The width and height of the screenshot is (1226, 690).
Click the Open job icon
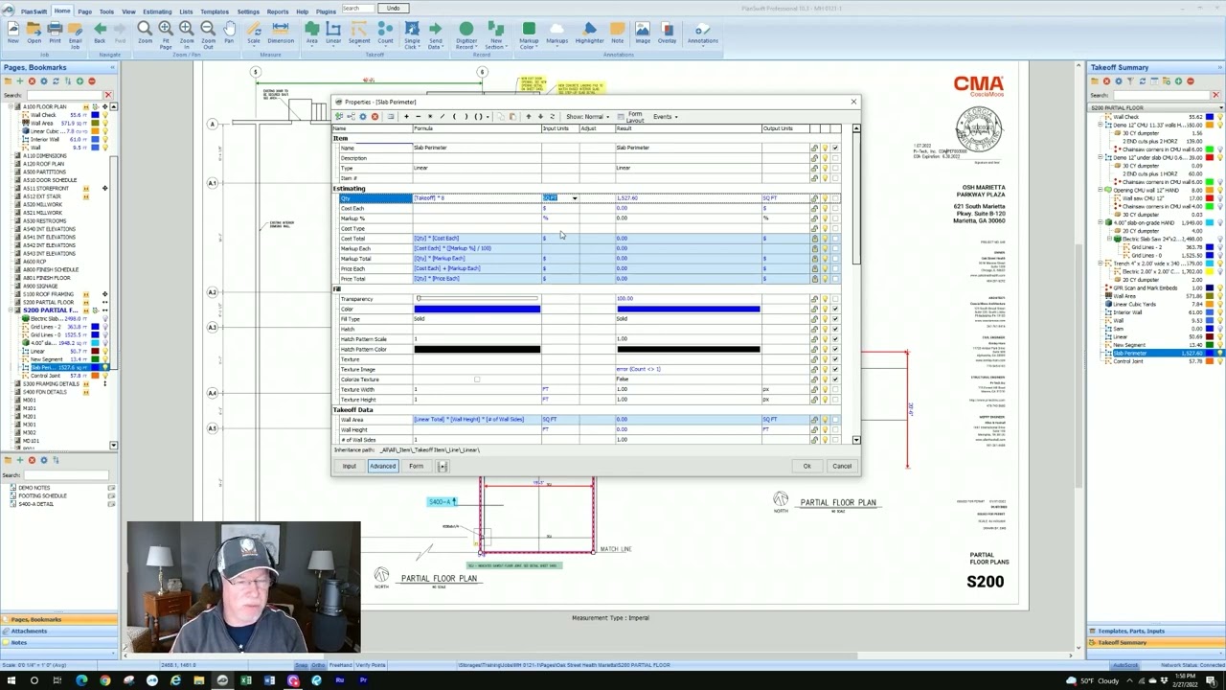click(34, 33)
